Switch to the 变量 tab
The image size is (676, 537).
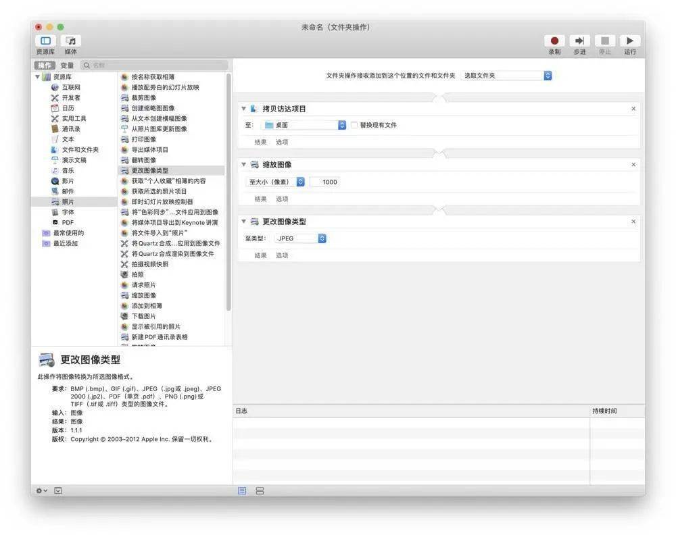tap(67, 66)
